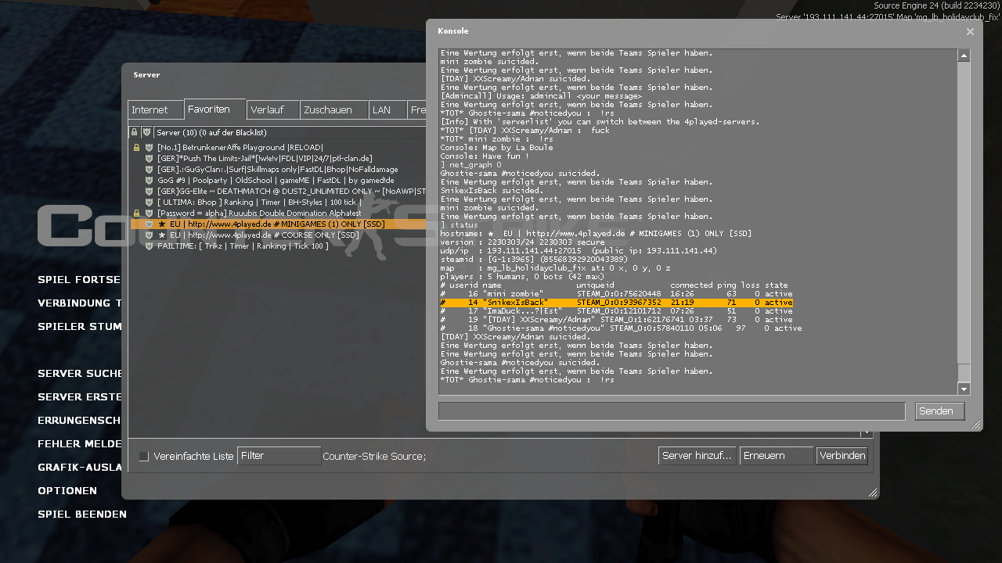Click the "ImaDuck...?|Est" status row in console
Screen dimensions: 1002x563
(x=616, y=311)
